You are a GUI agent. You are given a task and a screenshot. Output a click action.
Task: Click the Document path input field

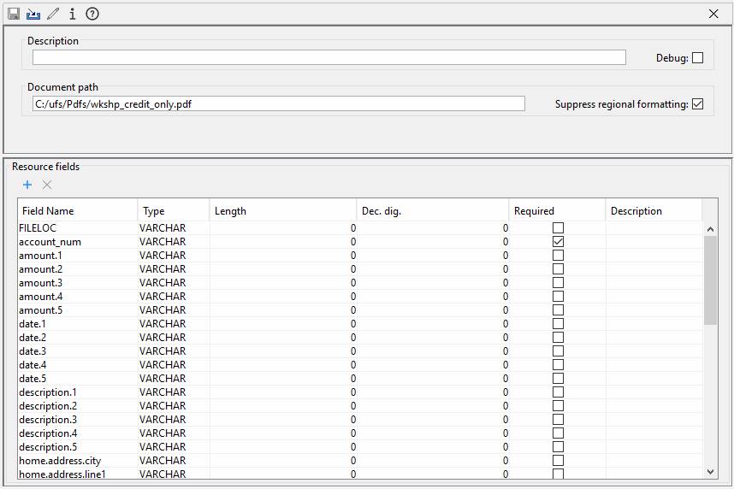pos(278,103)
